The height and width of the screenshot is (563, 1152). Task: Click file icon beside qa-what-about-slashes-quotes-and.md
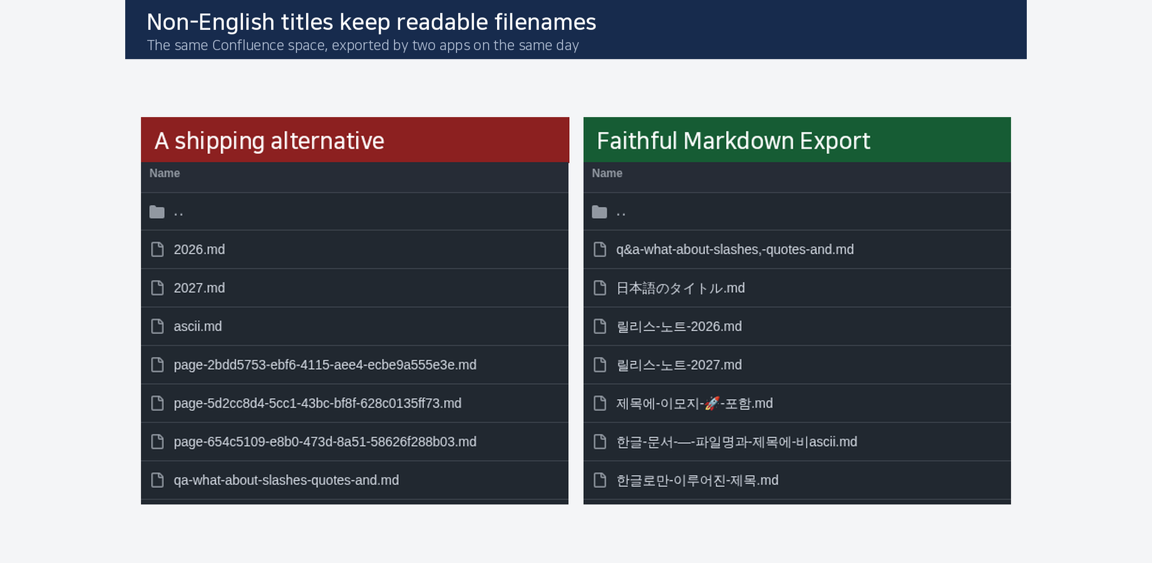[157, 480]
